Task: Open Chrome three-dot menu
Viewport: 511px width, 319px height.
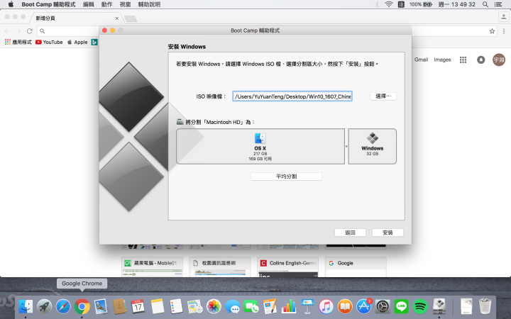Action: [x=503, y=31]
